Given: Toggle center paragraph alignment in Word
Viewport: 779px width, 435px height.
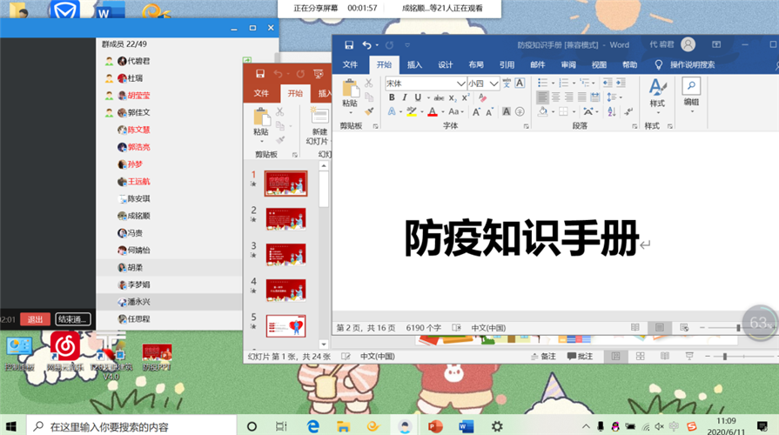Looking at the screenshot, I should 555,98.
